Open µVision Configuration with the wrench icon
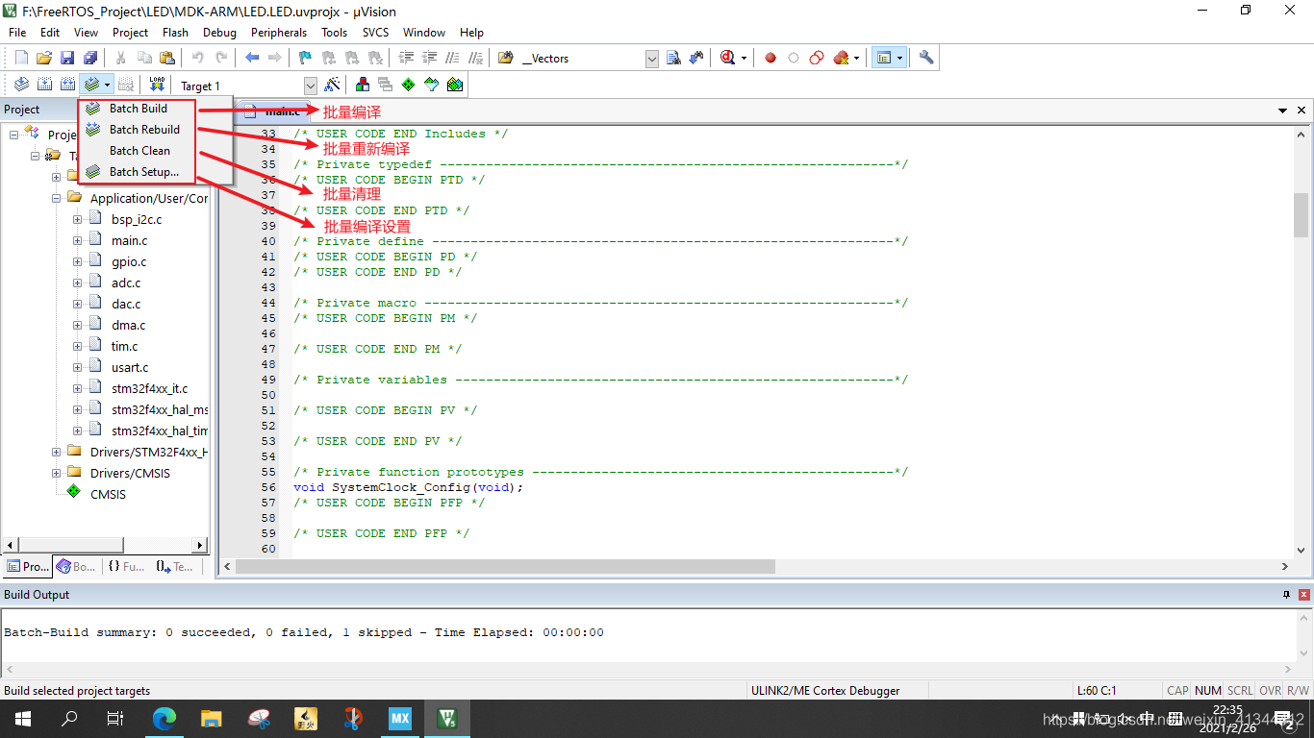 (925, 57)
